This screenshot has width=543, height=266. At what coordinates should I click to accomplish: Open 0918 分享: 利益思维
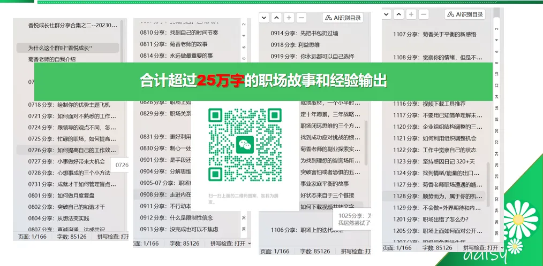pyautogui.click(x=295, y=44)
